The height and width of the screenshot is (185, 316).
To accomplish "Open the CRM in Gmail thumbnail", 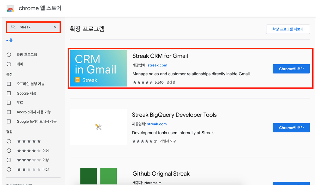I will (x=99, y=68).
